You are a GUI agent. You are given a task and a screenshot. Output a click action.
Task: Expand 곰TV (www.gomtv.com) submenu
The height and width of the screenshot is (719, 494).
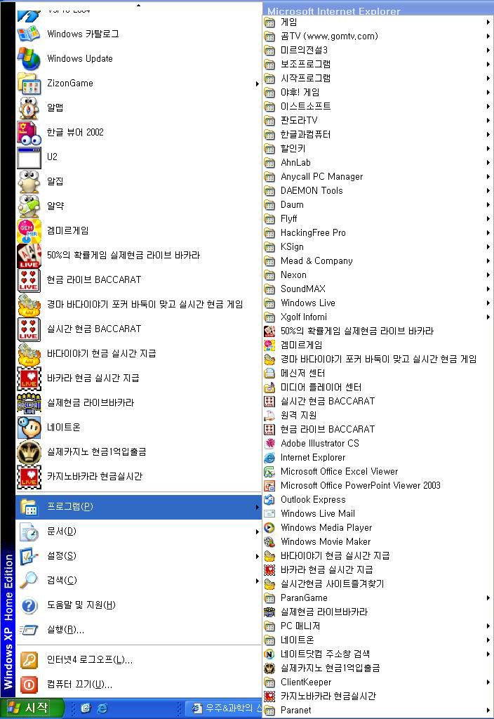coord(378,37)
